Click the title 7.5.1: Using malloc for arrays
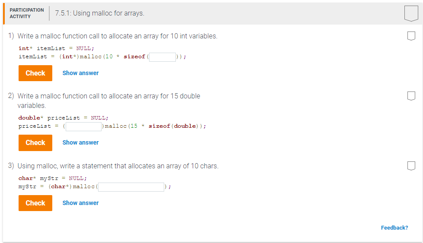The height and width of the screenshot is (243, 423). pyautogui.click(x=100, y=13)
